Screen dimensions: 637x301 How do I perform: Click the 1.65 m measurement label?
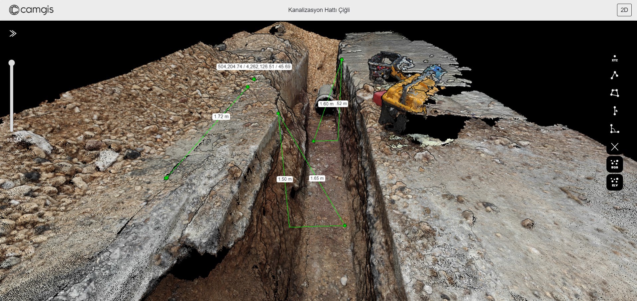click(x=317, y=178)
